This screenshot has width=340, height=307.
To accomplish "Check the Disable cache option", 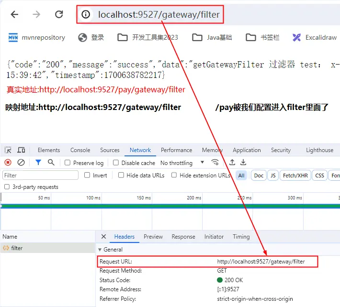I will (116, 163).
